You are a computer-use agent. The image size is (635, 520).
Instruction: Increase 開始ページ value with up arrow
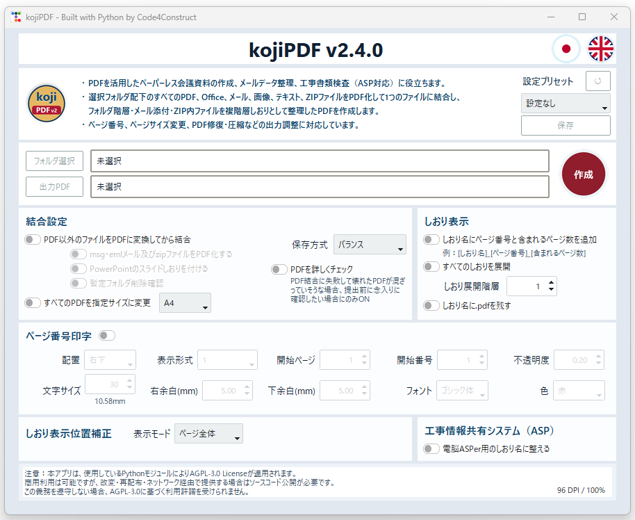pyautogui.click(x=365, y=357)
